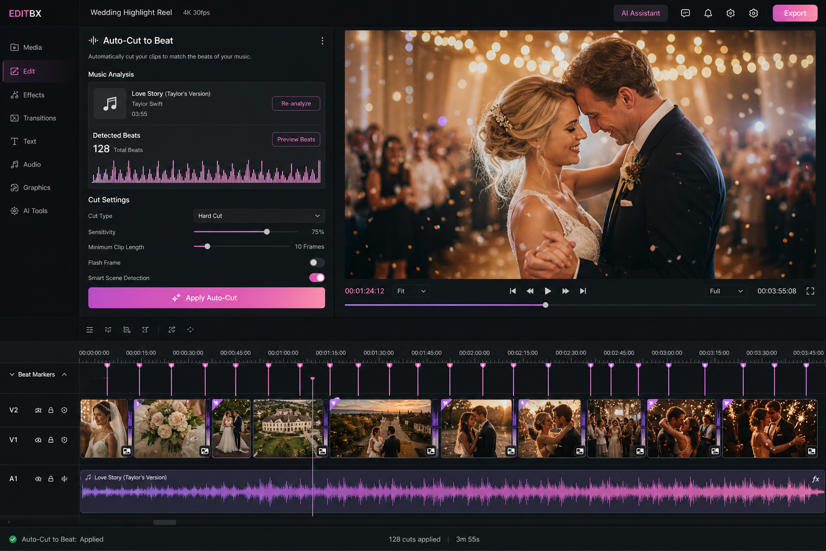The image size is (826, 551).
Task: Click the playhead marker on the timeline
Action: 312,379
